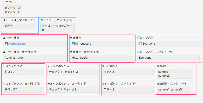Click the 処理中 status value
This screenshot has width=203, height=103.
click(9, 26)
